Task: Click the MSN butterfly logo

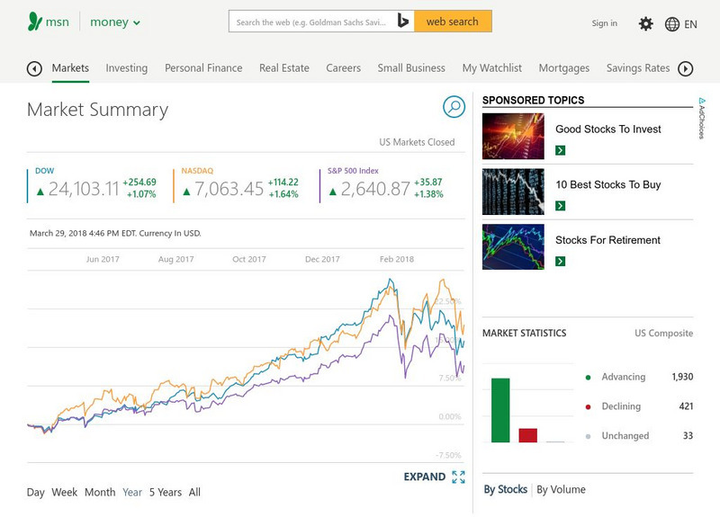Action: (35, 22)
